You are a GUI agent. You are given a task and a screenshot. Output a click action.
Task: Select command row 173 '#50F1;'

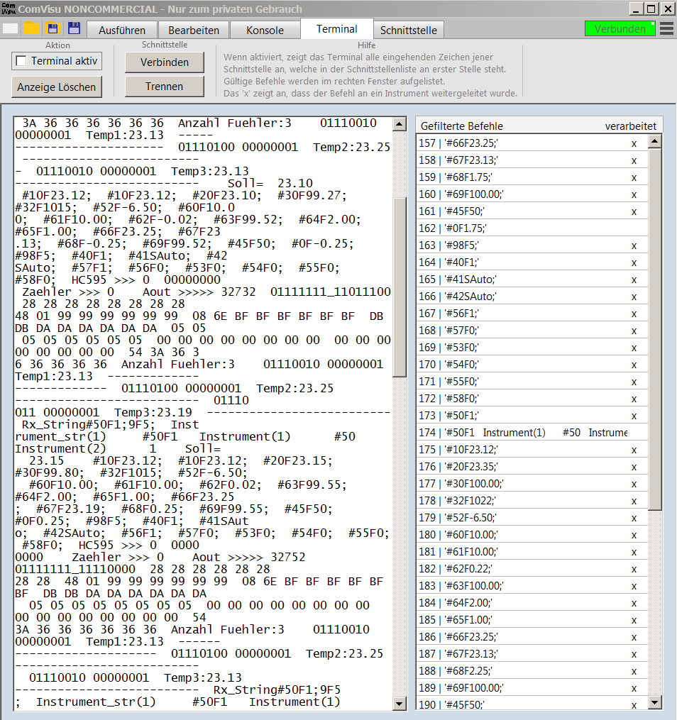click(532, 416)
